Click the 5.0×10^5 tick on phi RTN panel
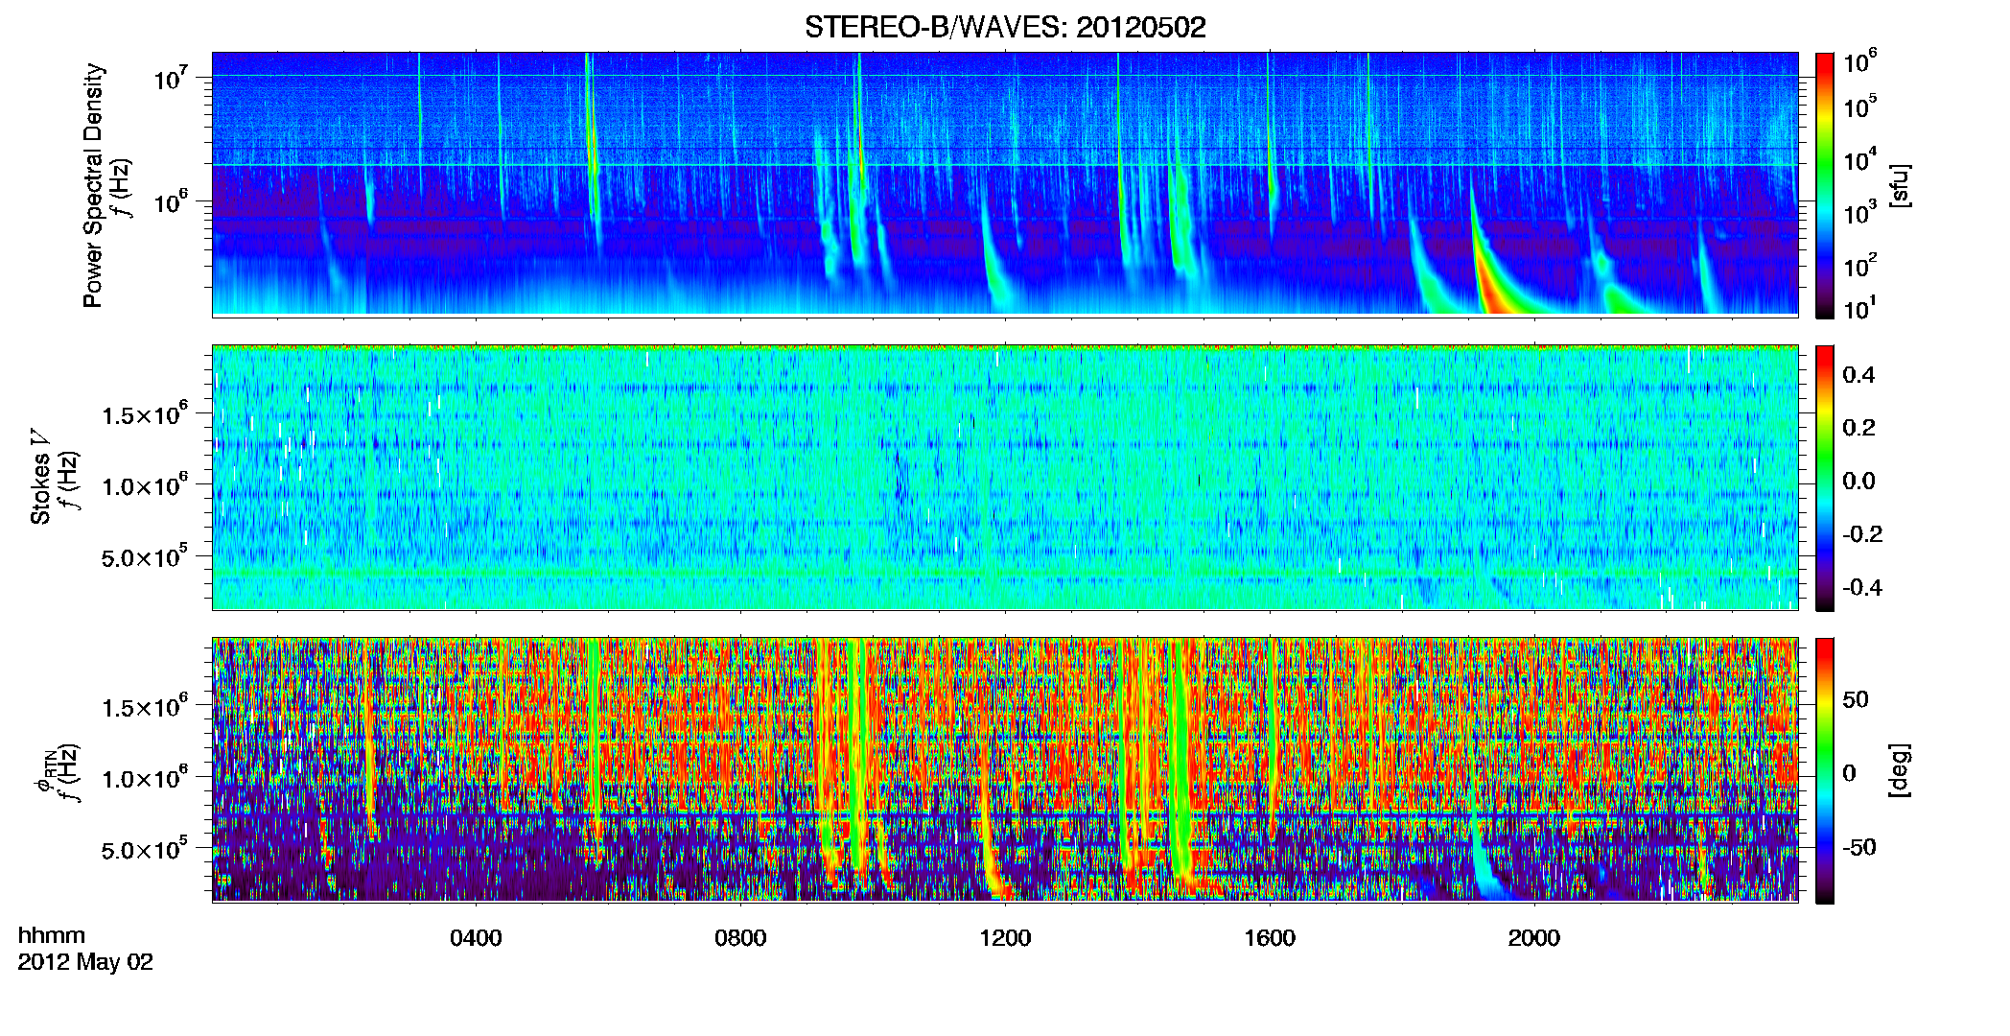 (x=145, y=849)
